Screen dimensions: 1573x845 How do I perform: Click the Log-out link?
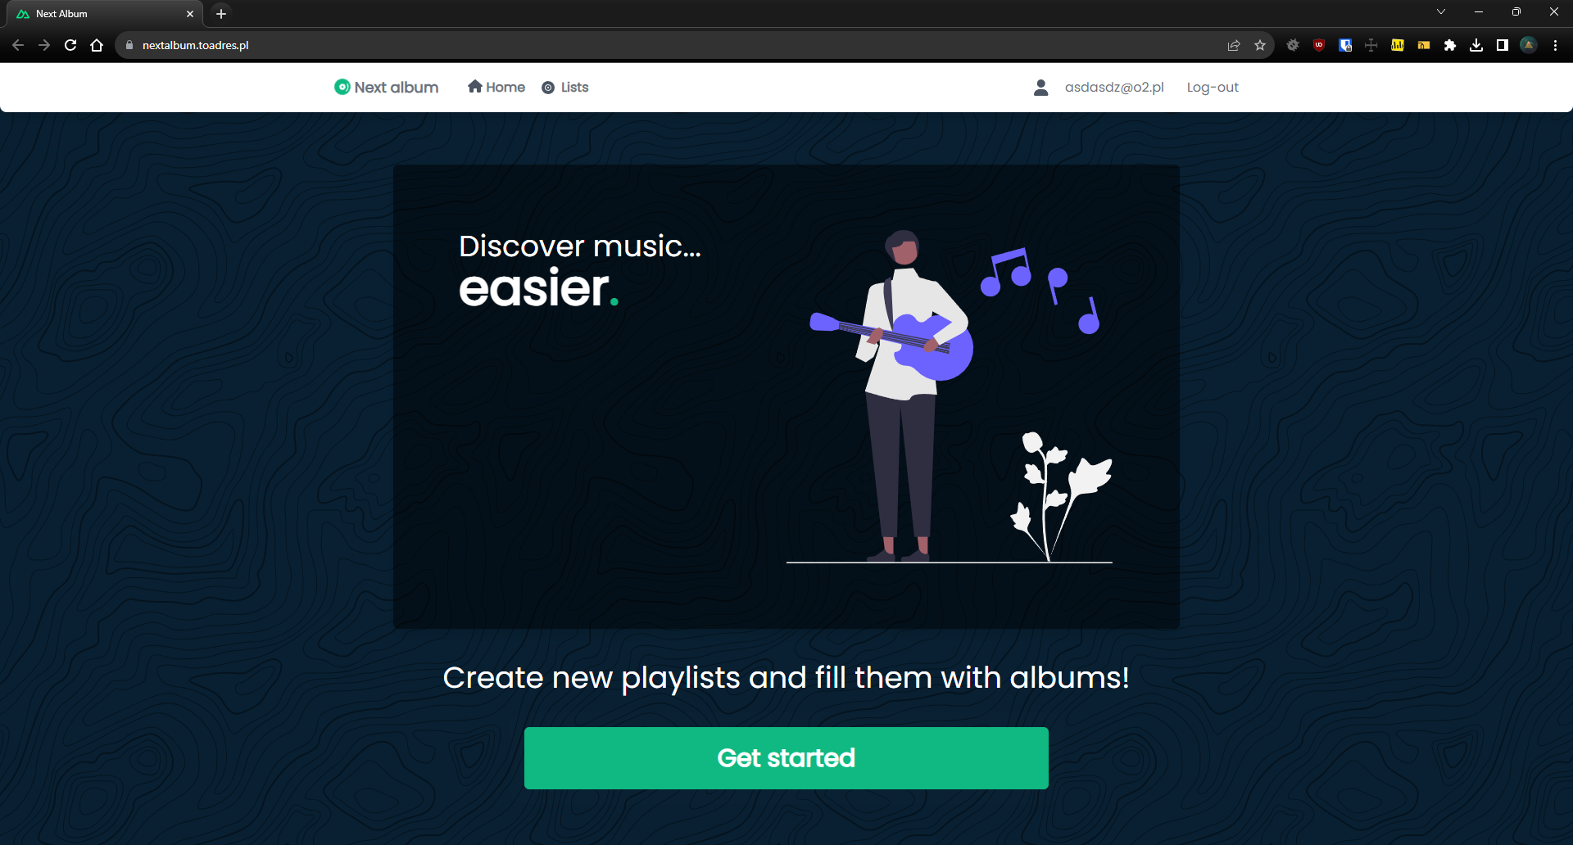coord(1213,87)
